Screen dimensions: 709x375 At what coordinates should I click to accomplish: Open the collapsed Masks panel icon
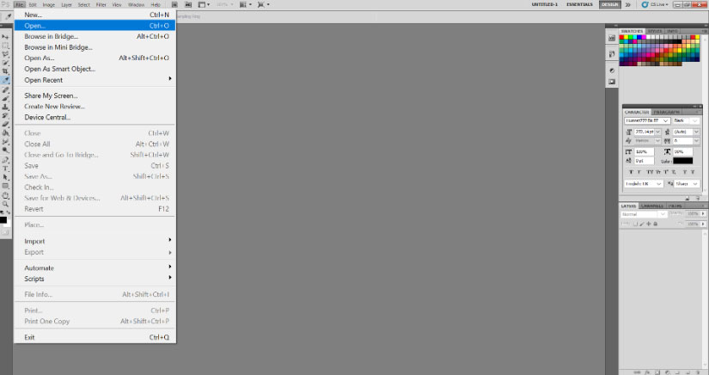click(x=612, y=82)
